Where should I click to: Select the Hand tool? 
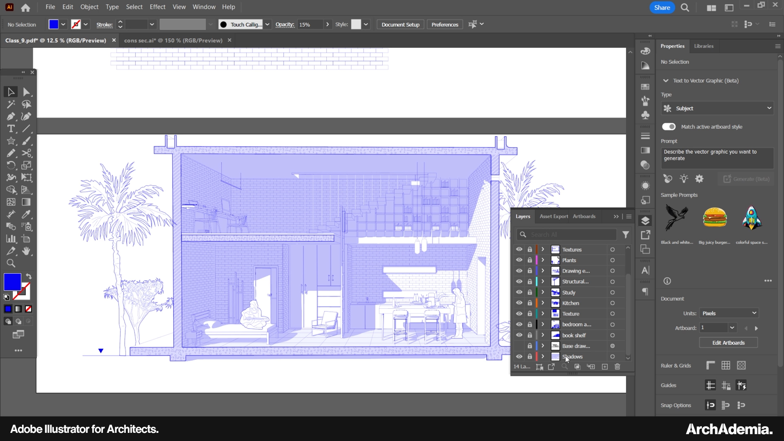(27, 251)
